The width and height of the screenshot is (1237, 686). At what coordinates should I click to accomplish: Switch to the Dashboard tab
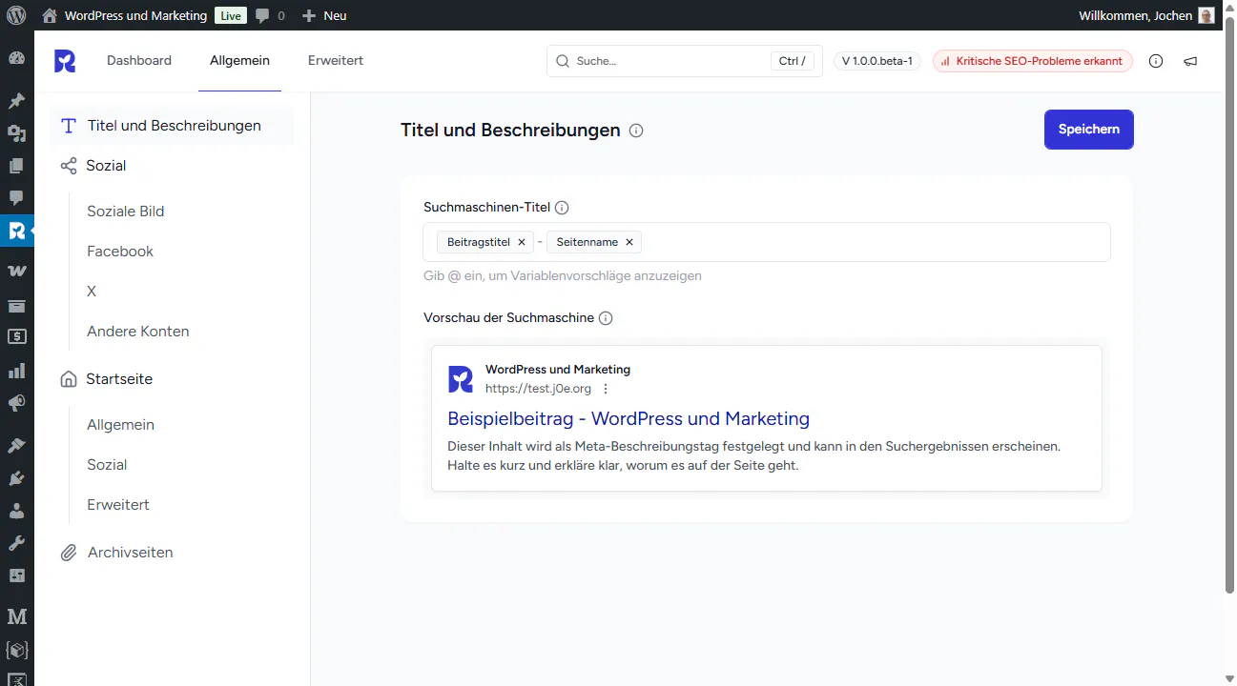(139, 61)
